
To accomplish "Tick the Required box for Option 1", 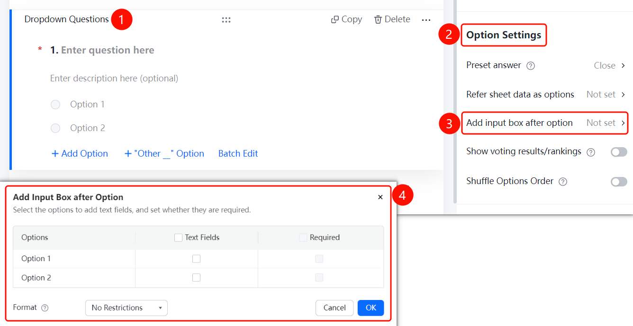I will [319, 259].
